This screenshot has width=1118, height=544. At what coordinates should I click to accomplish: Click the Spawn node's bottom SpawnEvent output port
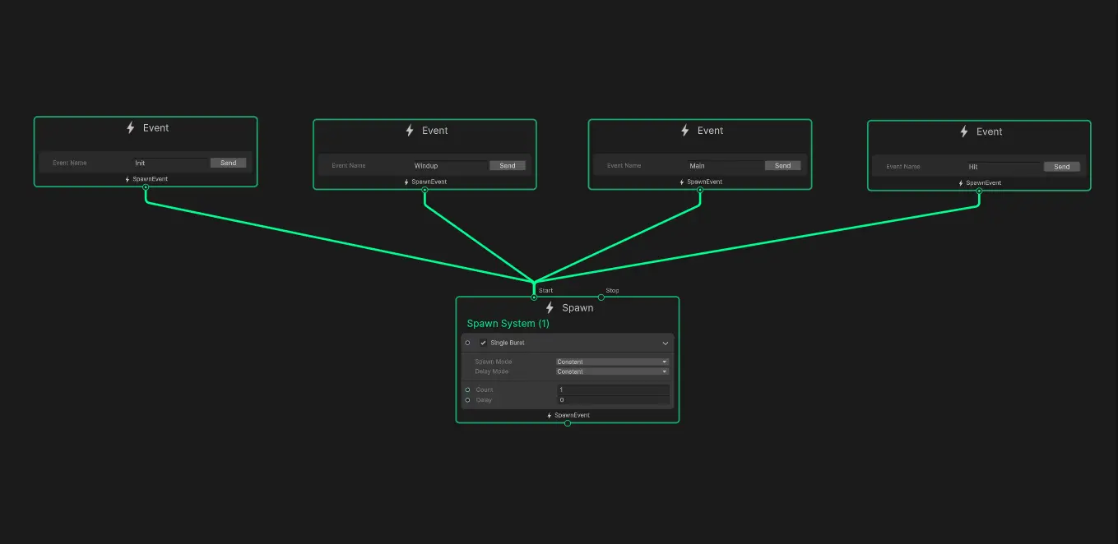pos(568,423)
